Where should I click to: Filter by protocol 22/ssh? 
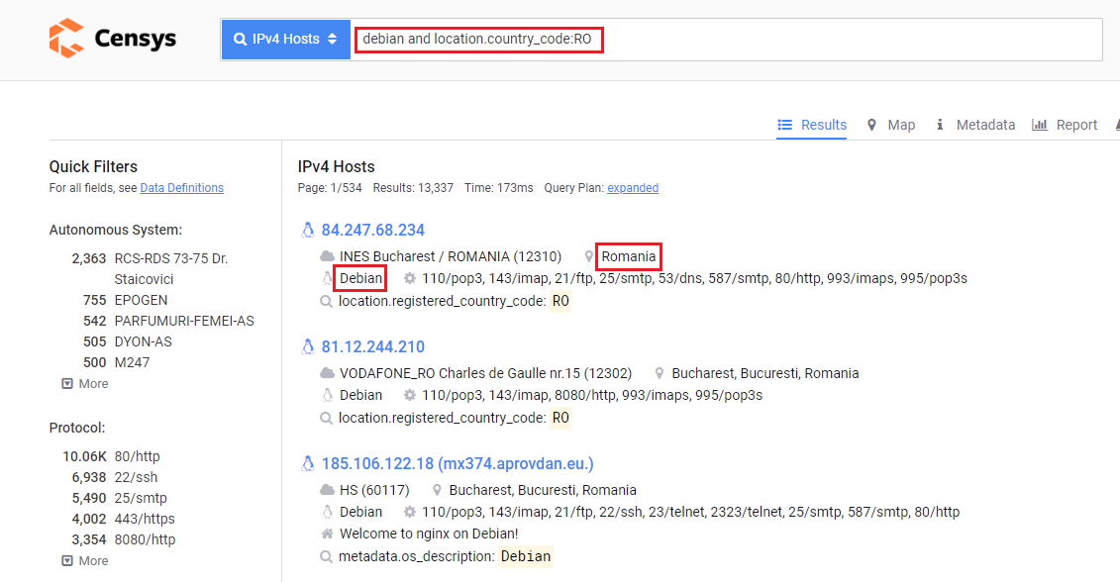coord(136,477)
